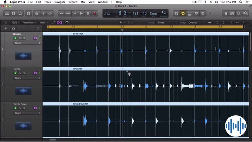252x142 pixels.
Task: Open tracks area Functions menu
Action: pyautogui.click(x=29, y=23)
